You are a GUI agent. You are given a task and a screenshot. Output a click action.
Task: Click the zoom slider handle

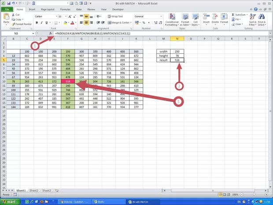254,194
